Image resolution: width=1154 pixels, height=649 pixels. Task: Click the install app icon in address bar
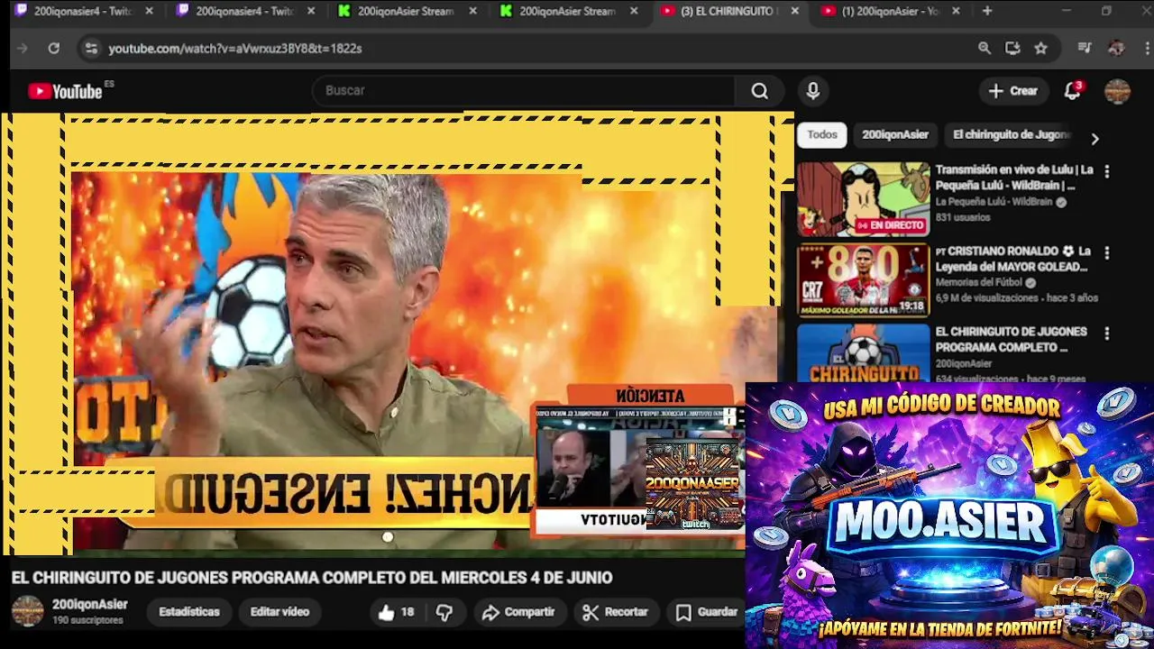pyautogui.click(x=1012, y=48)
